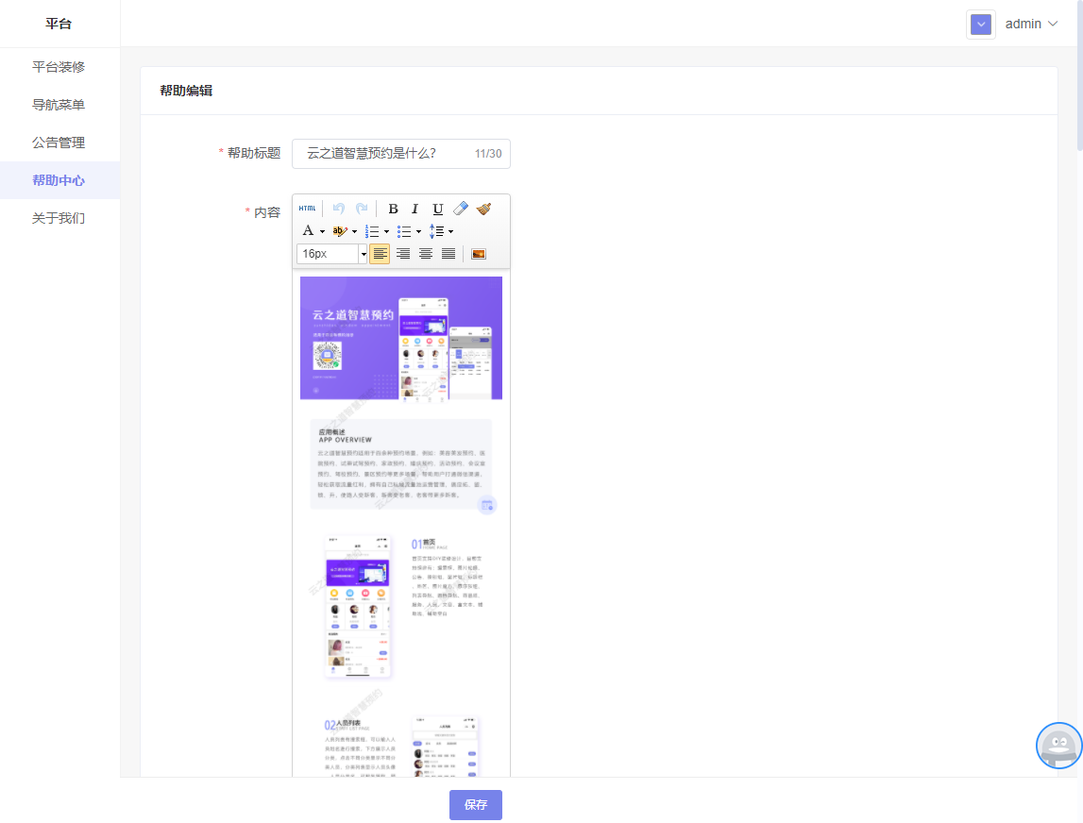Open highlight color dropdown arrow
The height and width of the screenshot is (823, 1083).
coord(354,231)
